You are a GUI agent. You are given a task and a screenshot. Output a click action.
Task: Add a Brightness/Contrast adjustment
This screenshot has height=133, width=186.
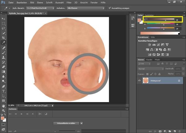(149, 45)
